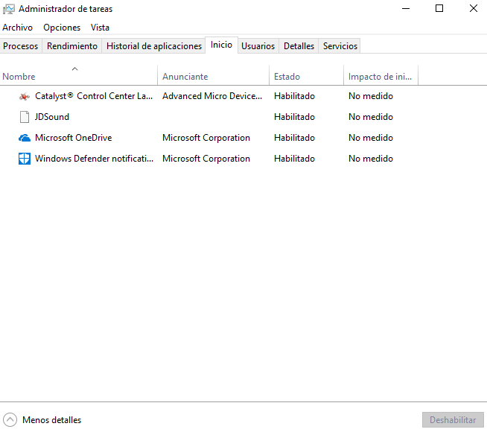The image size is (487, 435).
Task: Maximize the Administrador de tareas window
Action: [439, 9]
